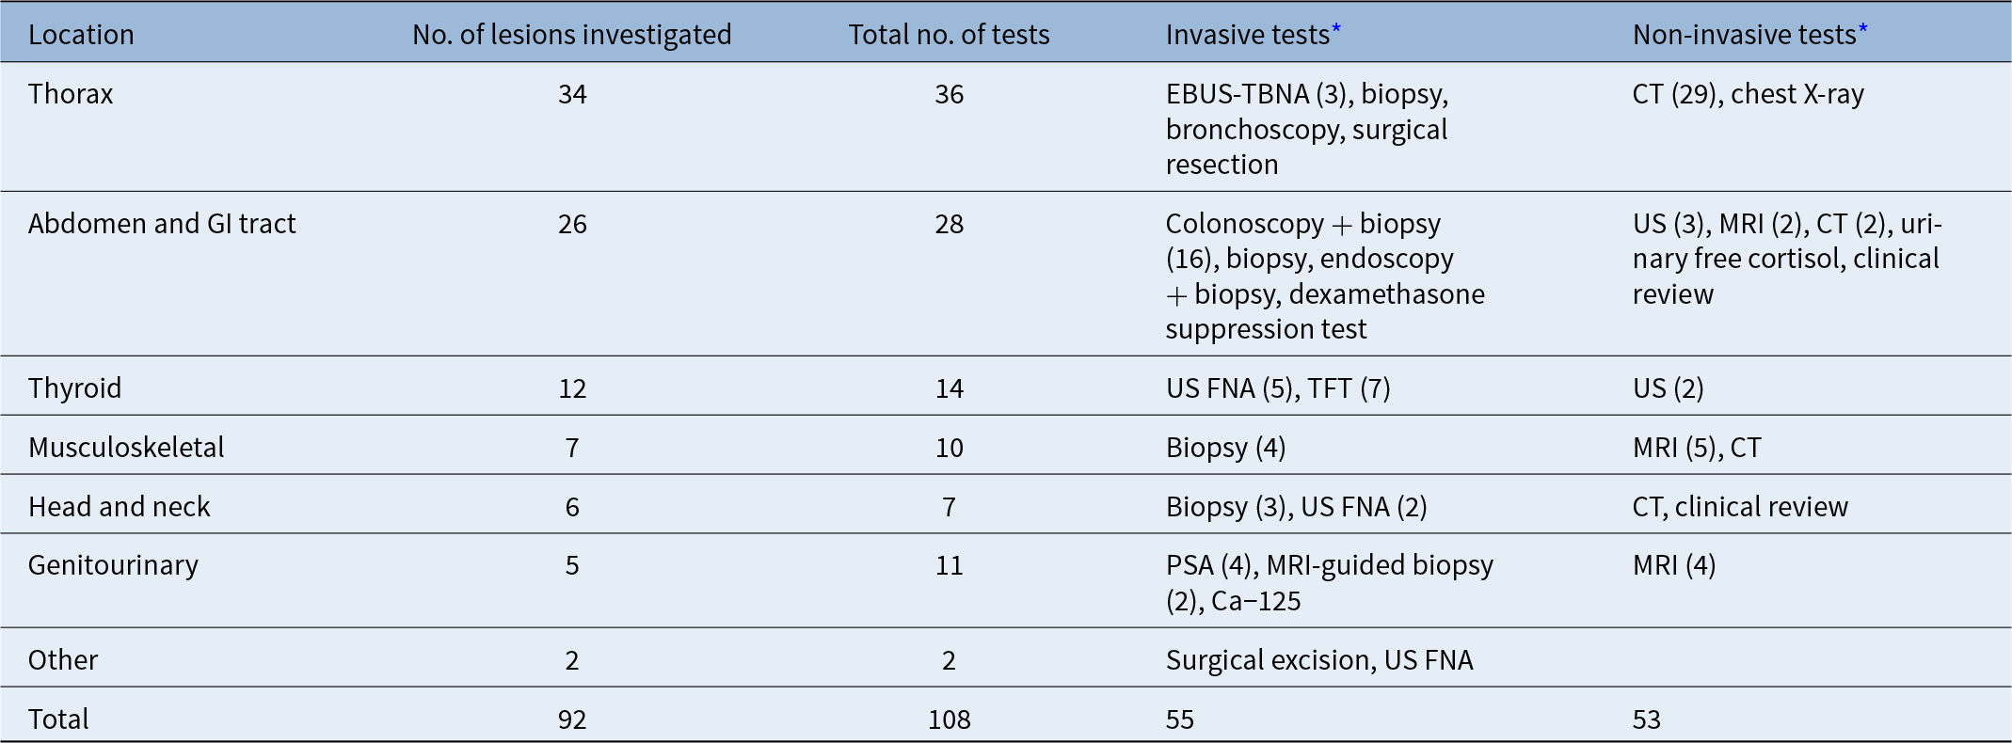Select the Other row label
2012x743 pixels.
pyautogui.click(x=63, y=660)
